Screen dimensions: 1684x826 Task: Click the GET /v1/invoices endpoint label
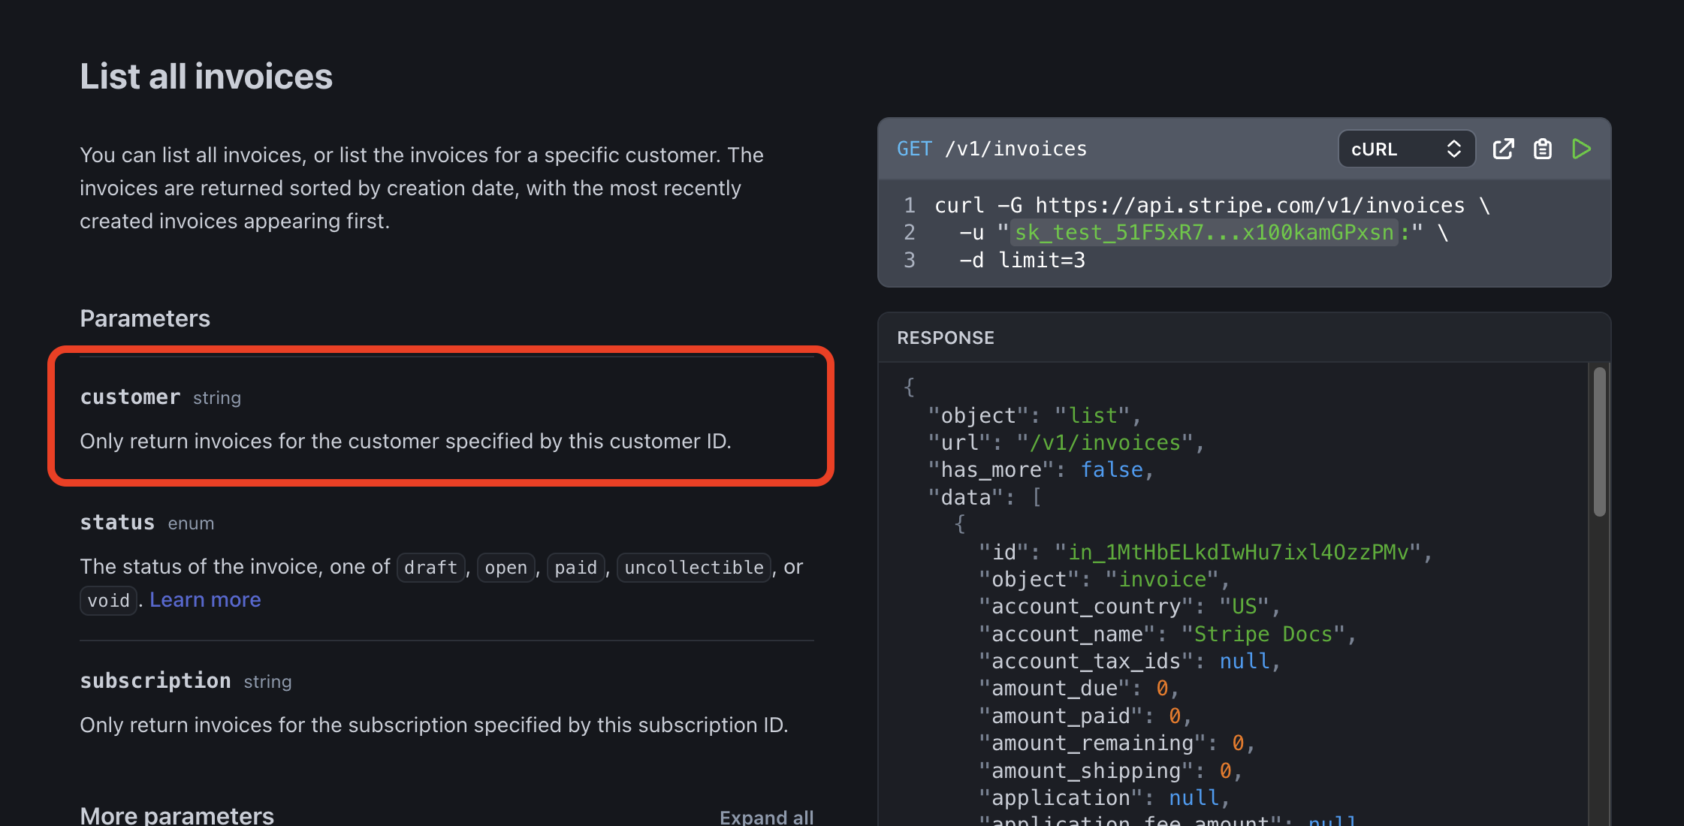991,149
